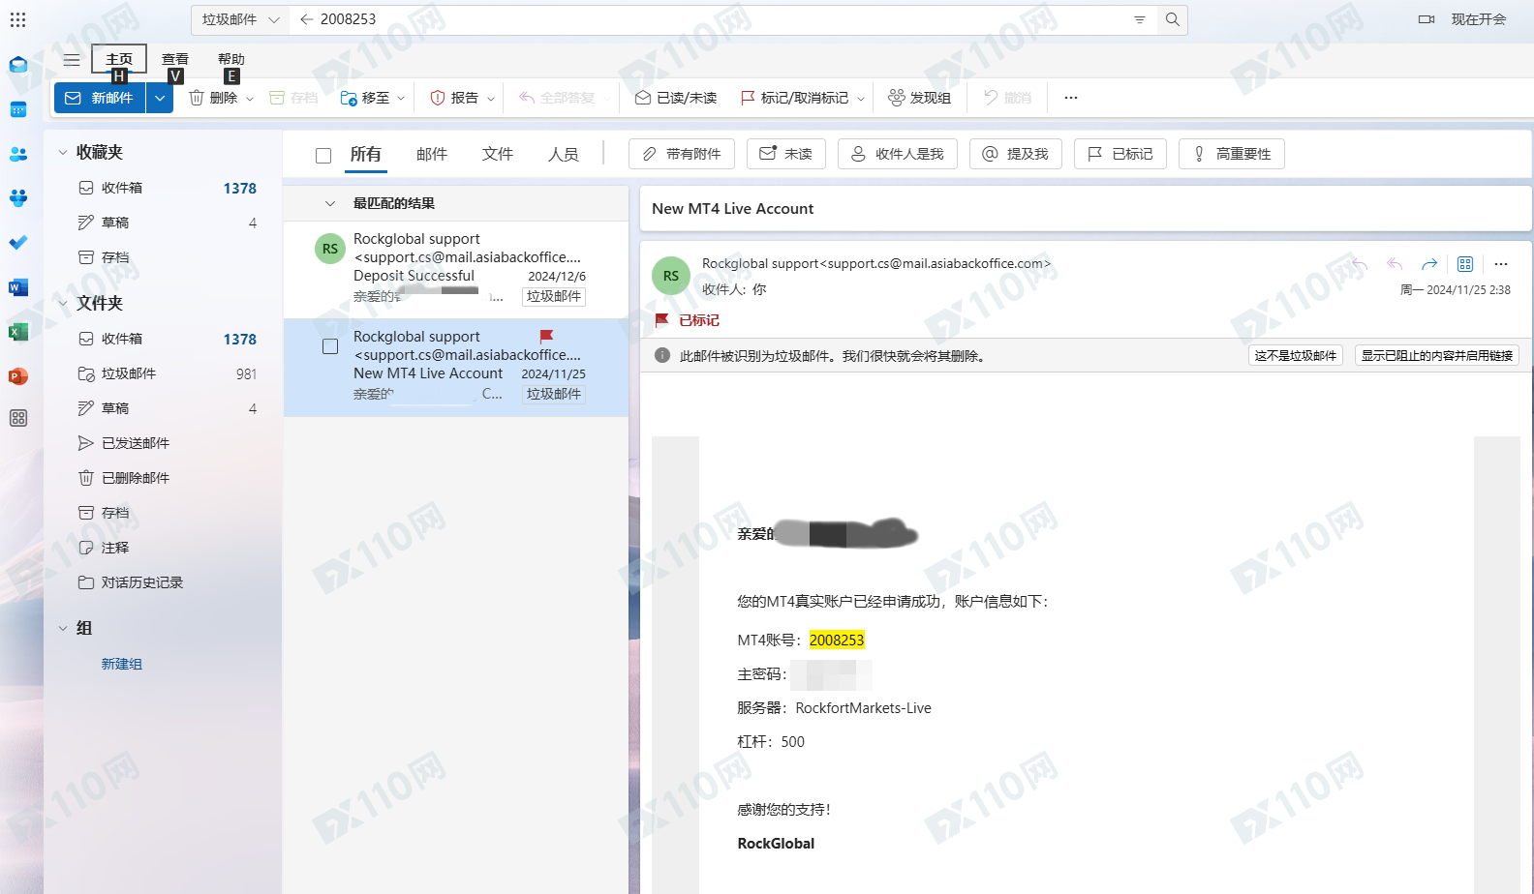The image size is (1534, 894).
Task: Select 人员 results tab
Action: pyautogui.click(x=564, y=154)
